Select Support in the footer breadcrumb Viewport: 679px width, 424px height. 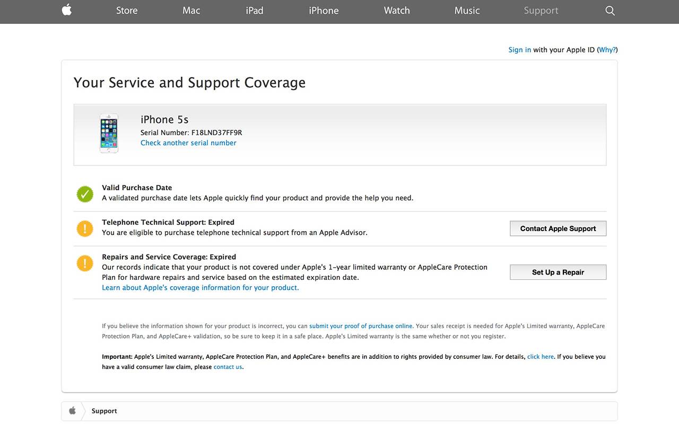(x=104, y=411)
